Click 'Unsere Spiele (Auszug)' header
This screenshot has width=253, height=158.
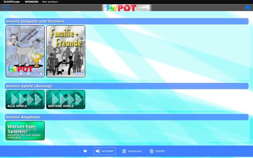pyautogui.click(x=126, y=86)
